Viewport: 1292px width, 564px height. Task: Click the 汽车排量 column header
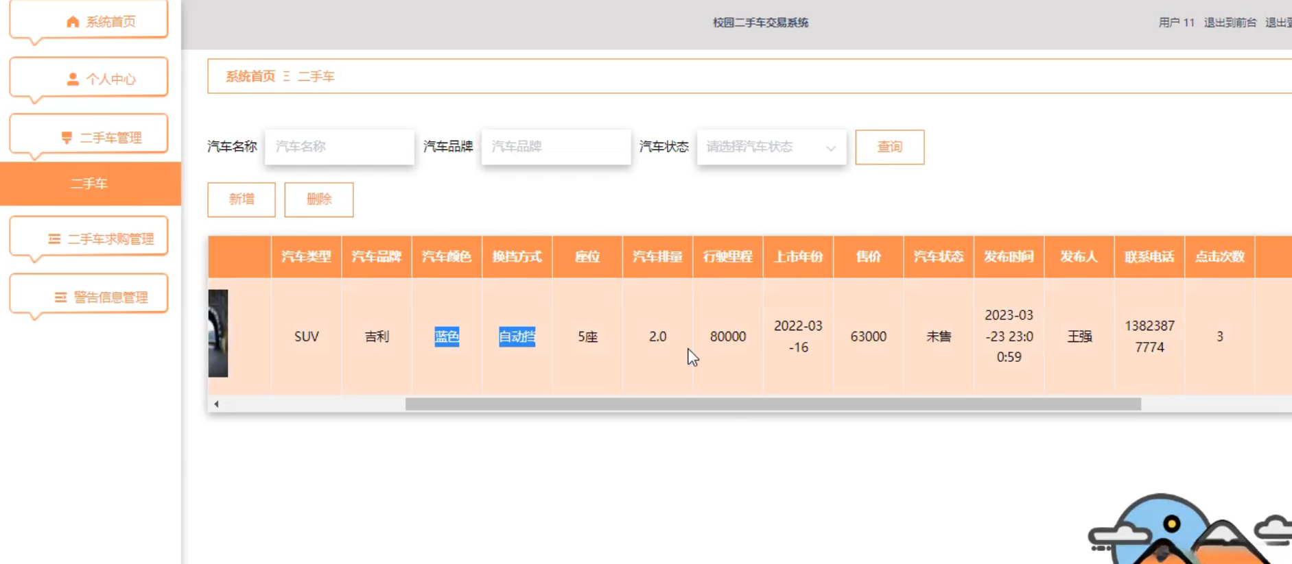click(657, 257)
